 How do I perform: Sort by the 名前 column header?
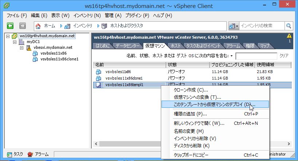(x=130, y=65)
